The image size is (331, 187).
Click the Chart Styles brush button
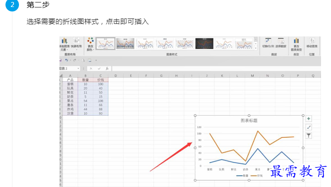click(309, 127)
